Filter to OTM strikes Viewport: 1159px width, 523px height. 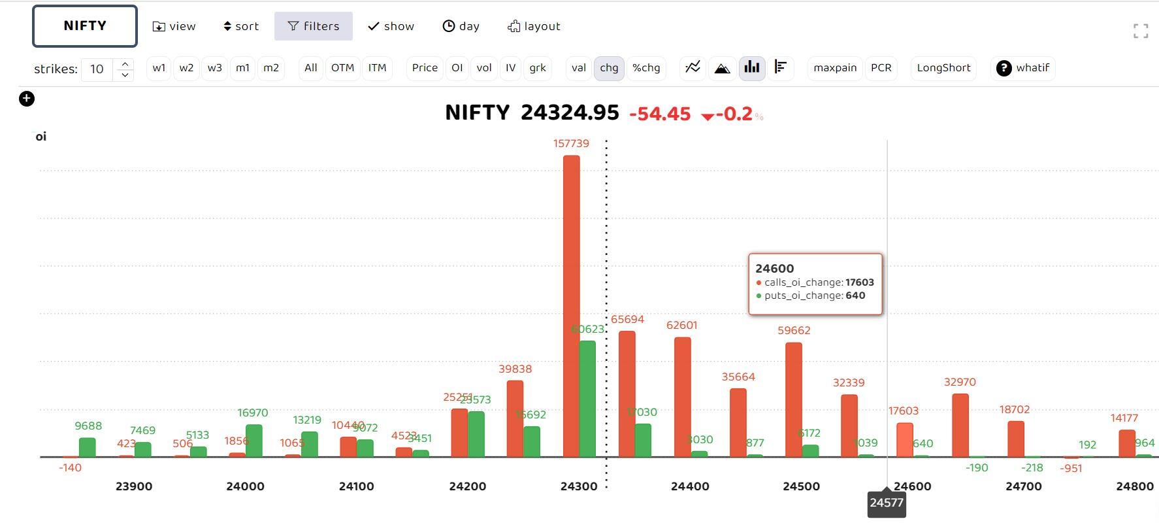pos(342,68)
